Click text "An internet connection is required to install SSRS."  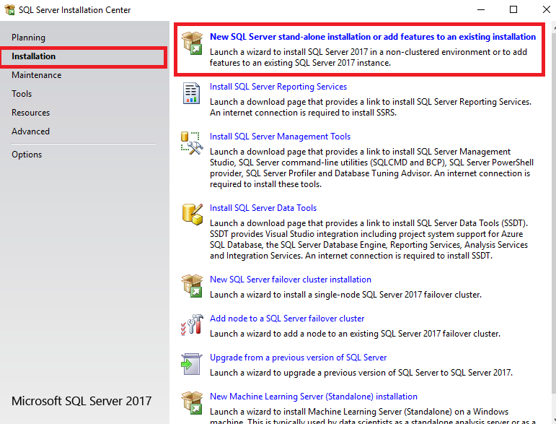pyautogui.click(x=303, y=113)
